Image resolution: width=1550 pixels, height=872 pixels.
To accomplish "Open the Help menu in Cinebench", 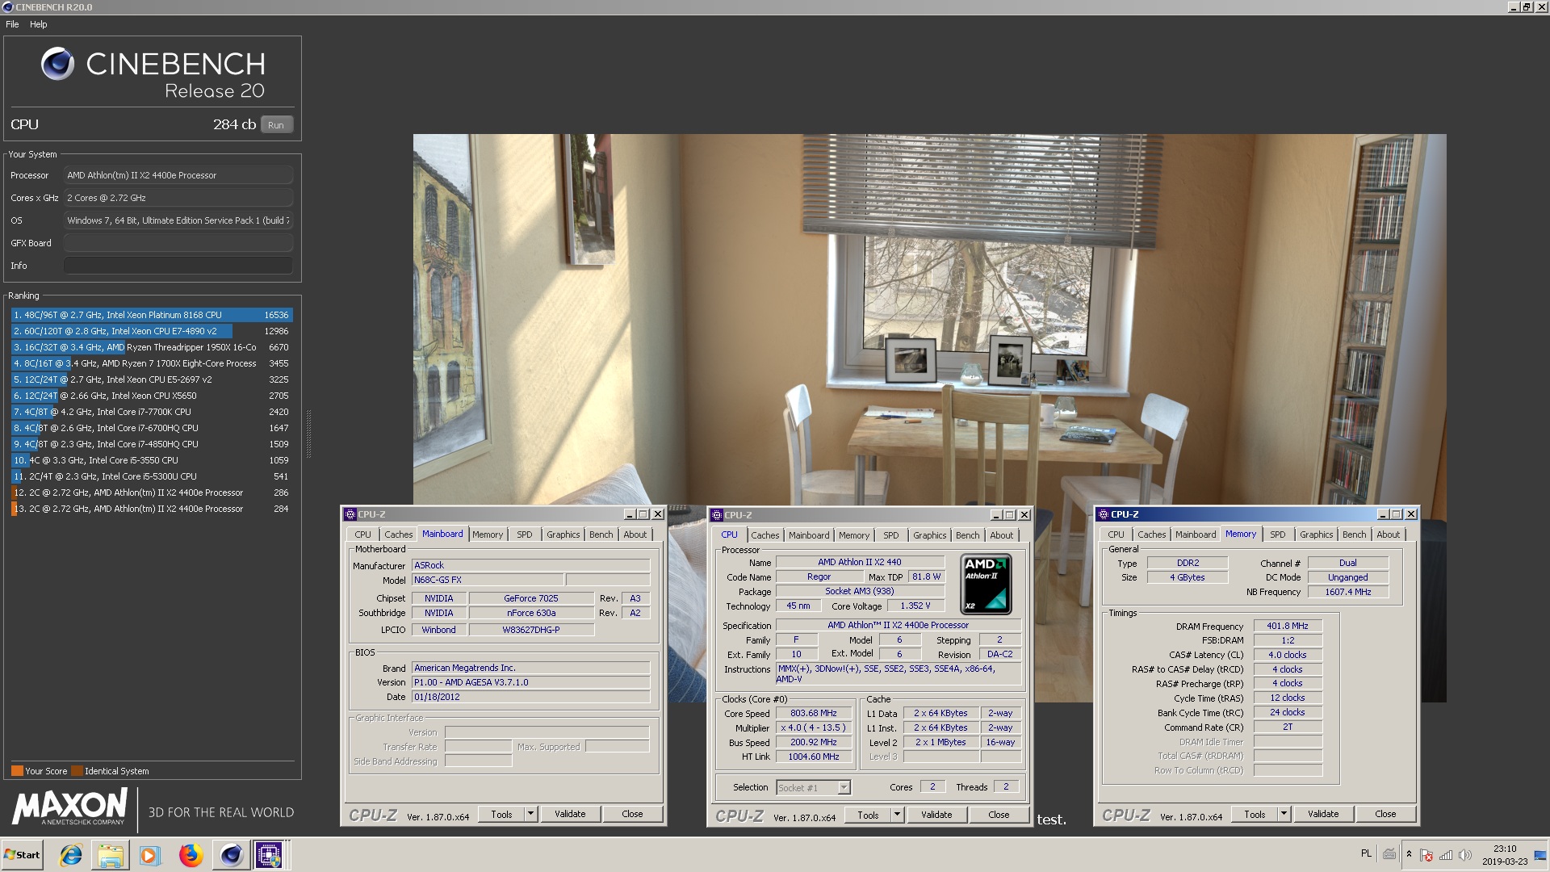I will pos(39,24).
